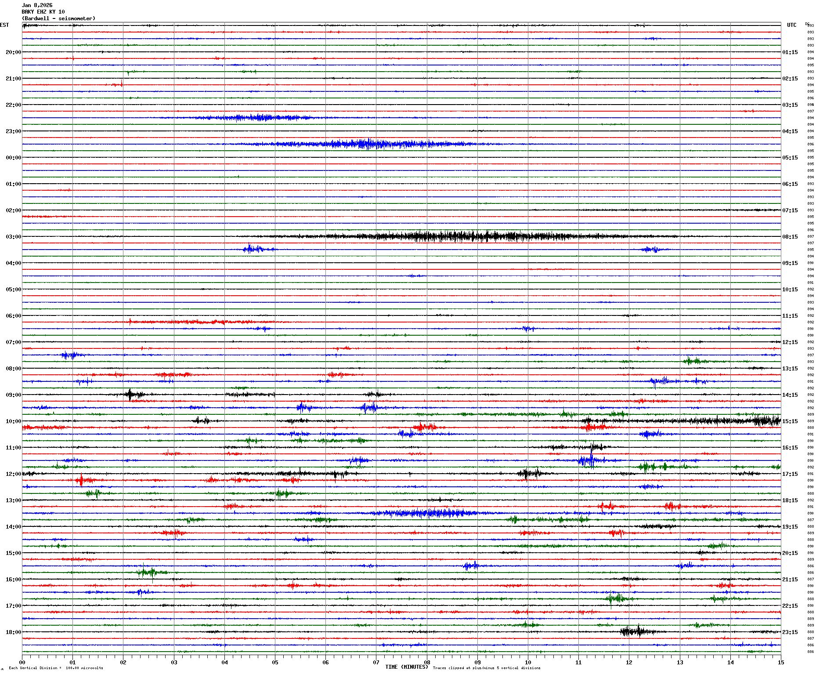Click the Bardwell seismometer caption
816x674 pixels.
(x=58, y=18)
